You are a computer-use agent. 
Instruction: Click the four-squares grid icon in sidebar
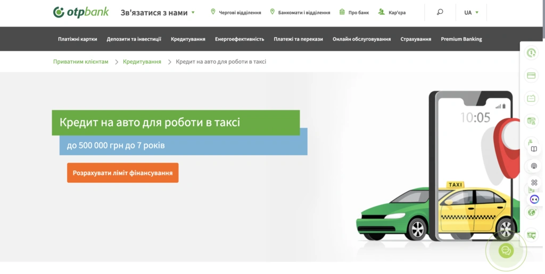pyautogui.click(x=534, y=183)
